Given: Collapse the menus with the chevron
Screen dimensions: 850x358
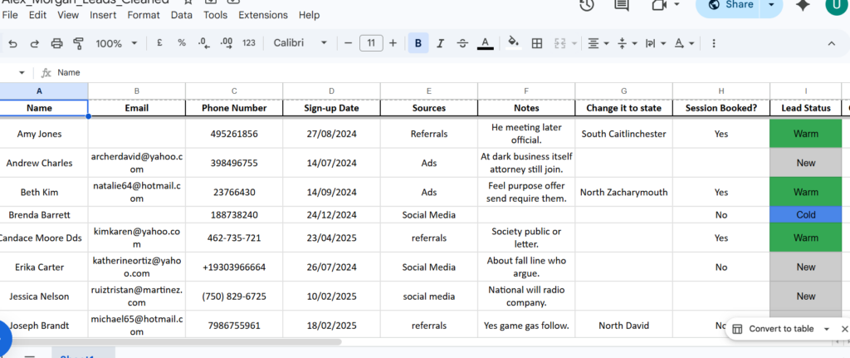Looking at the screenshot, I should point(832,43).
